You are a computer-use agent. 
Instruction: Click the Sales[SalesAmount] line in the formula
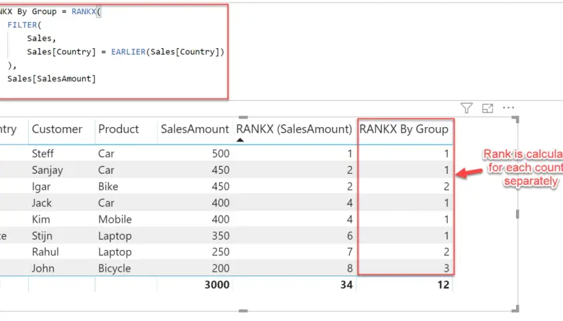click(x=52, y=79)
